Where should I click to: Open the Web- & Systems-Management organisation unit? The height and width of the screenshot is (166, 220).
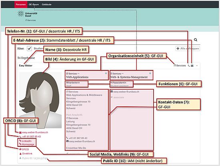(x=129, y=77)
